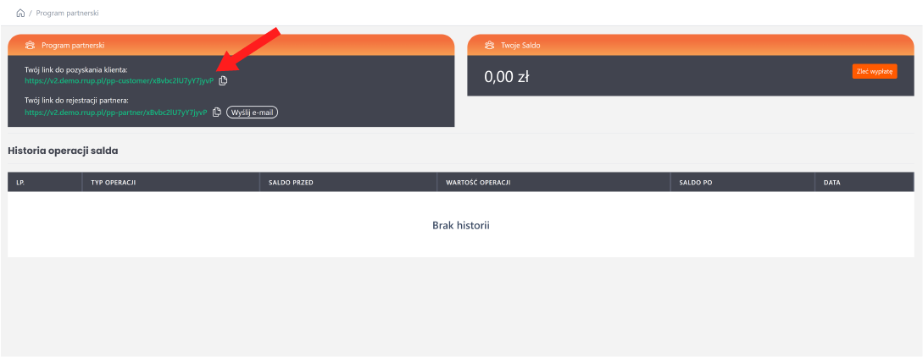Image resolution: width=923 pixels, height=357 pixels.
Task: Click the SALDO PO column header
Action: pos(696,182)
